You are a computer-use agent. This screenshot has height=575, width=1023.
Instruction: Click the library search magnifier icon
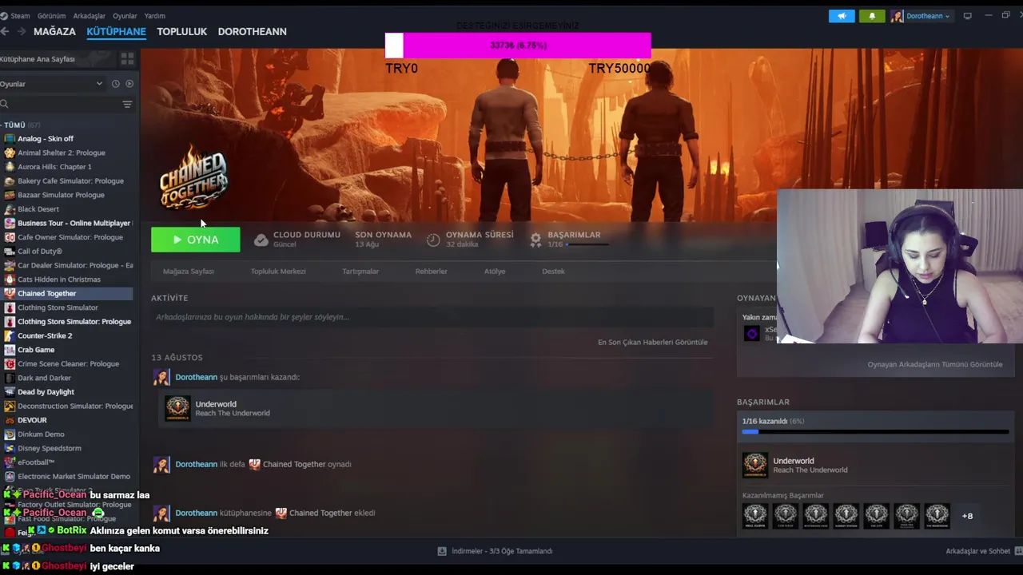pyautogui.click(x=4, y=104)
